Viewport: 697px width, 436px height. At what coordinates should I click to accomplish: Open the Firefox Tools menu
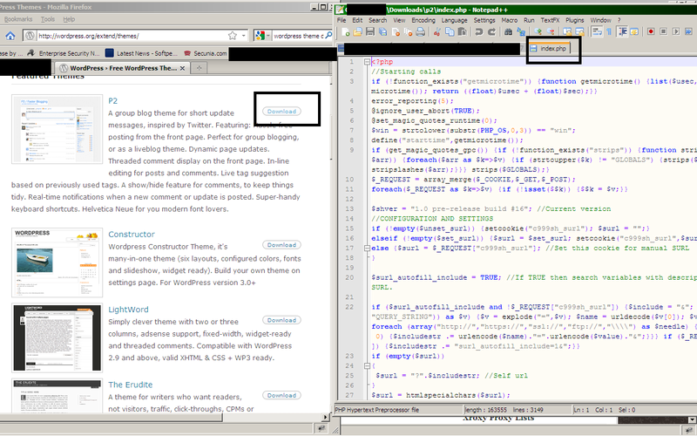coord(48,19)
